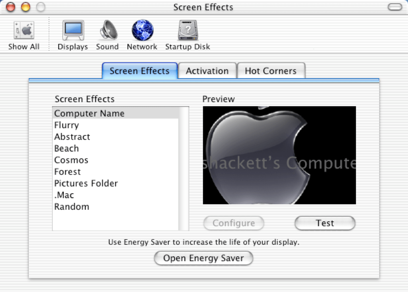
Task: Select the Flurry screen effect
Action: pyautogui.click(x=115, y=125)
